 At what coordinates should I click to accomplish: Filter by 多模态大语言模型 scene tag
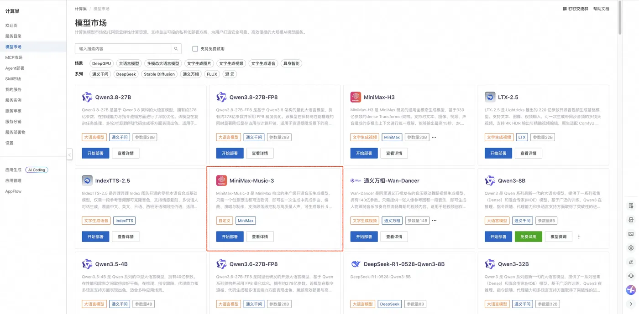click(x=163, y=63)
